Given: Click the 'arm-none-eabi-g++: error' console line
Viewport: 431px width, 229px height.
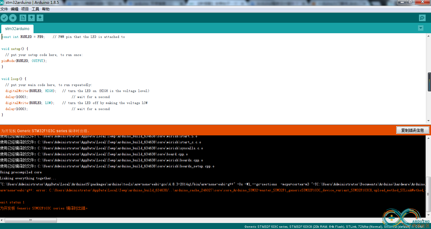Looking at the screenshot, I should click(212, 190).
